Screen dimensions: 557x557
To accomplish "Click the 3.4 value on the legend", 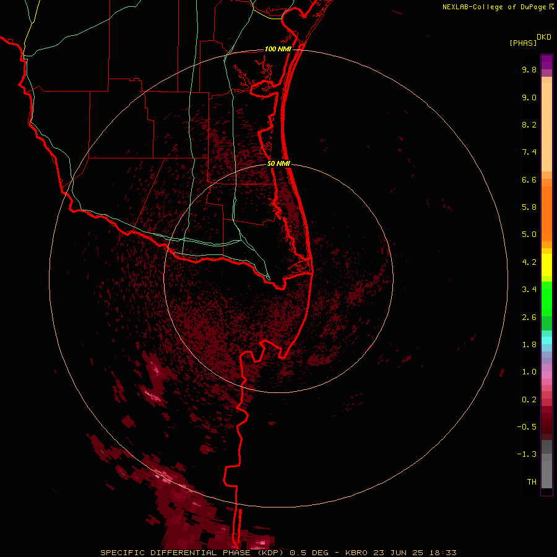I will [529, 290].
